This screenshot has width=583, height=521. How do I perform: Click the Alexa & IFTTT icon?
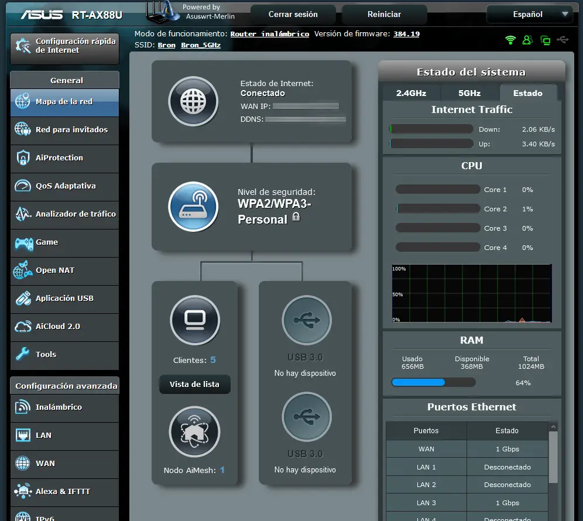click(23, 491)
